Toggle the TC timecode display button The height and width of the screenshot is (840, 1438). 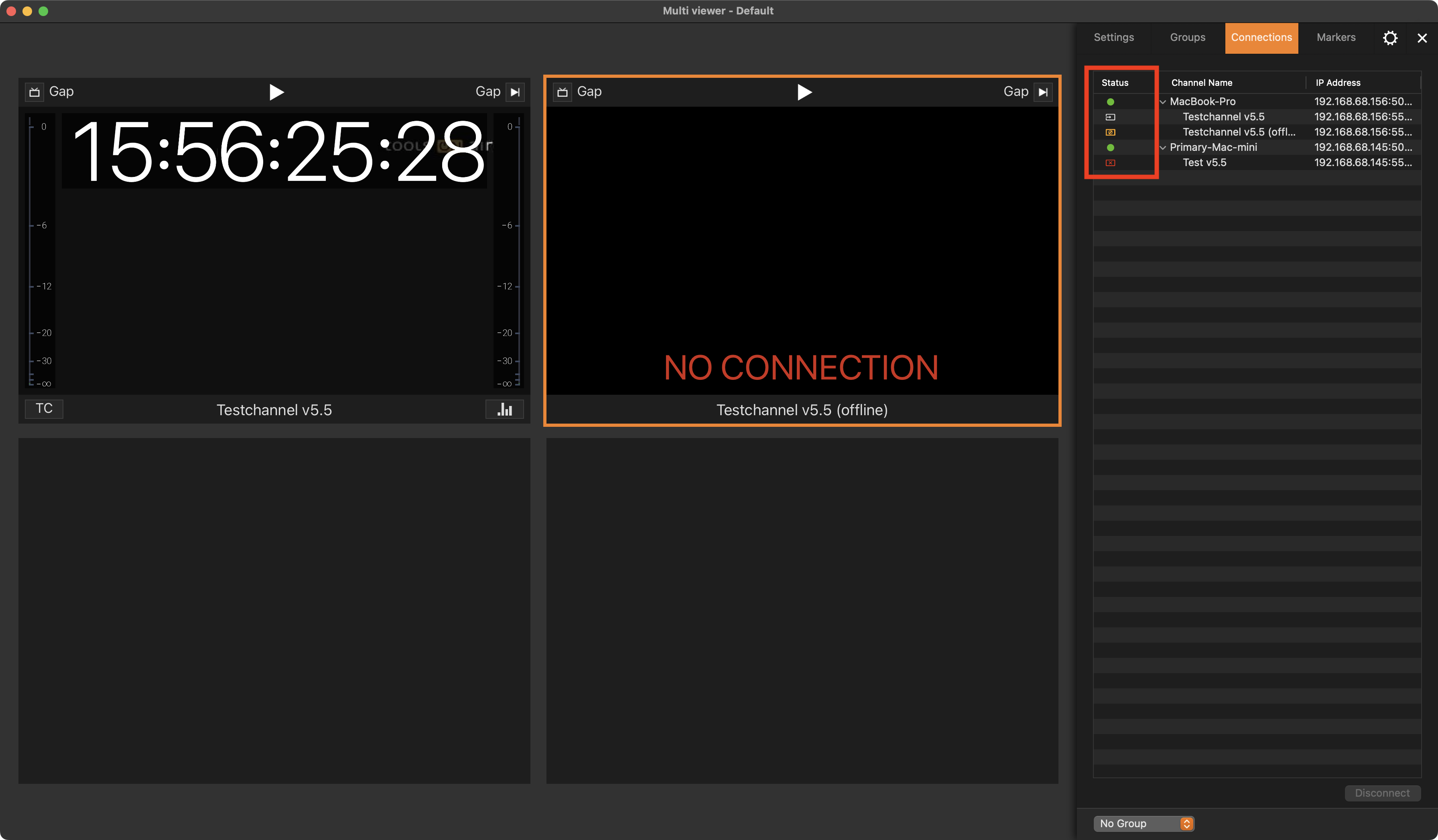[x=44, y=409]
